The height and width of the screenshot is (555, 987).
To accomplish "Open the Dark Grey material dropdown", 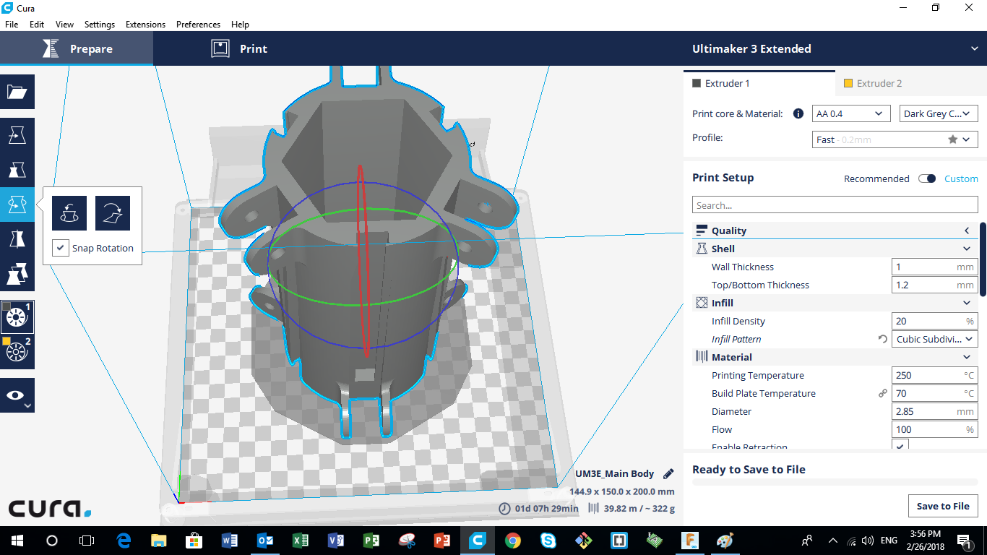I will click(939, 113).
